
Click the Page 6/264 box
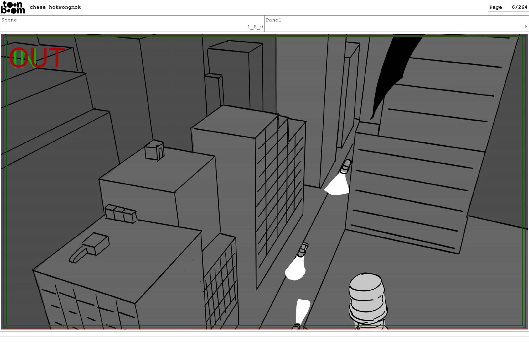(508, 7)
